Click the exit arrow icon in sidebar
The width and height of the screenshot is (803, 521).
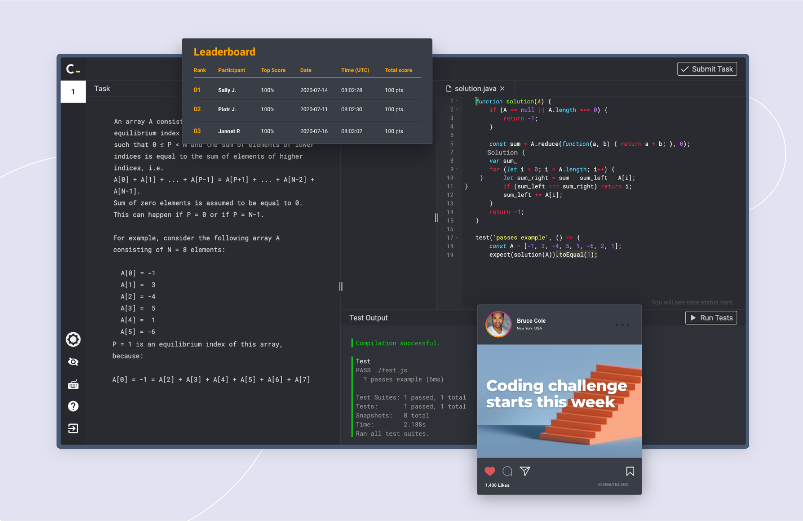click(73, 428)
